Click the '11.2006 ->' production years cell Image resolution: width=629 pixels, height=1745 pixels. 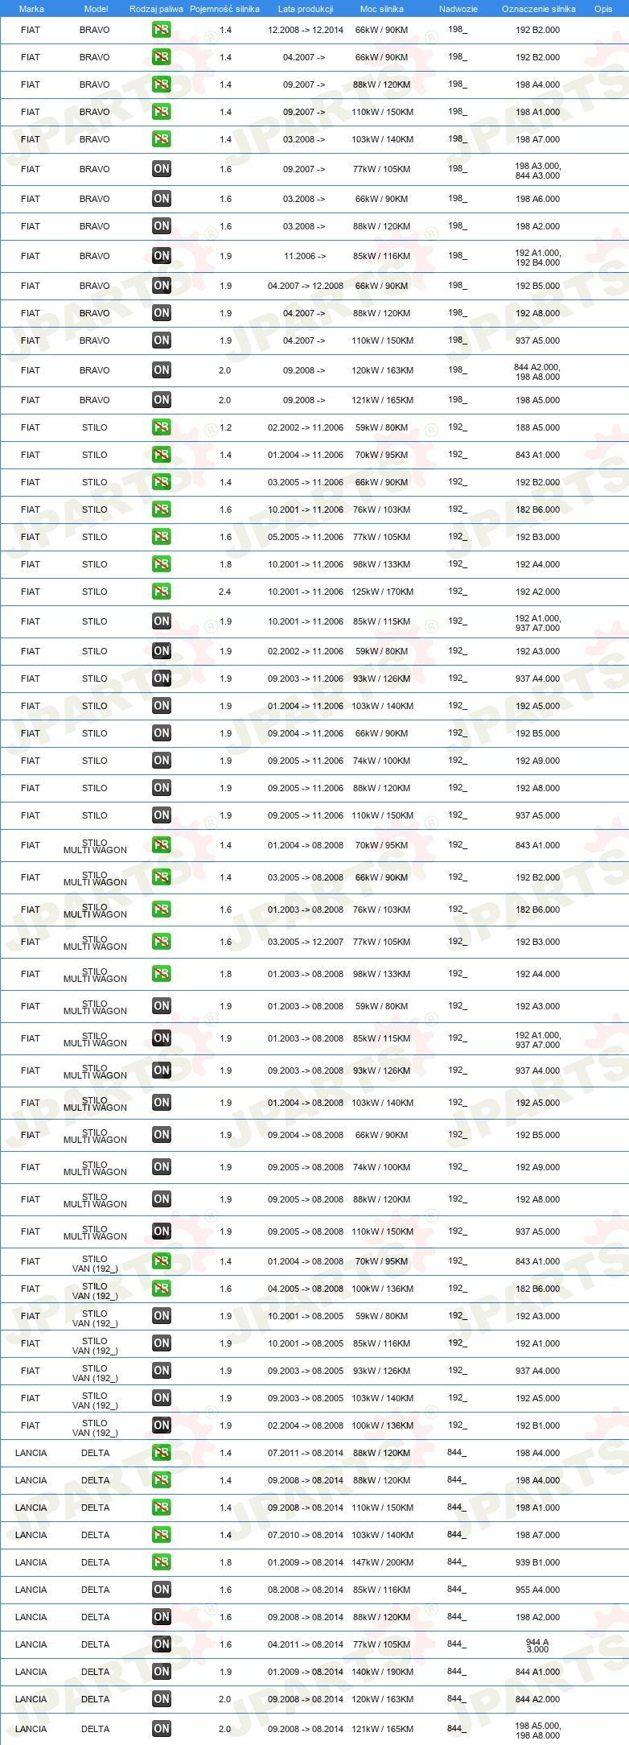coord(305,256)
